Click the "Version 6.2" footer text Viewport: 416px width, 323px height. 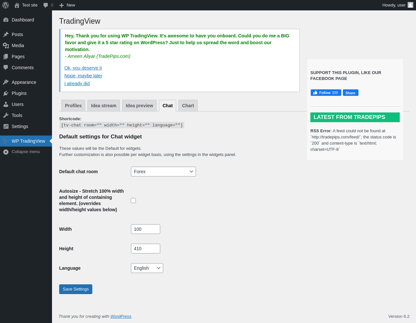point(399,317)
